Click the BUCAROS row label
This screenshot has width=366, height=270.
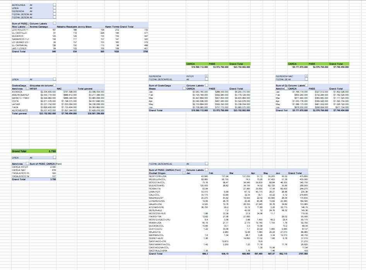pos(17,36)
